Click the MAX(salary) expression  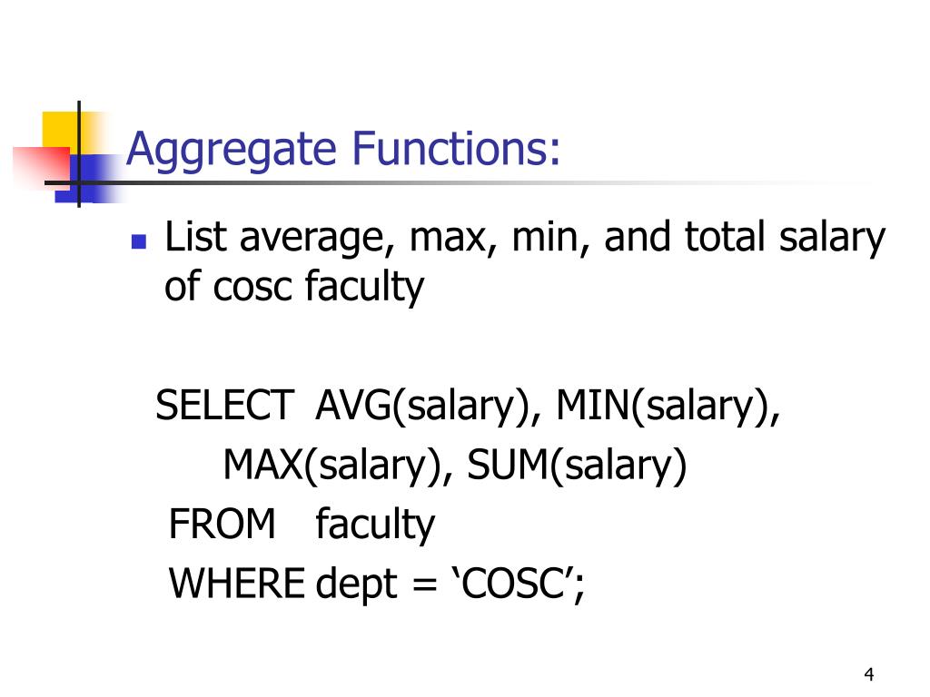tap(331, 466)
